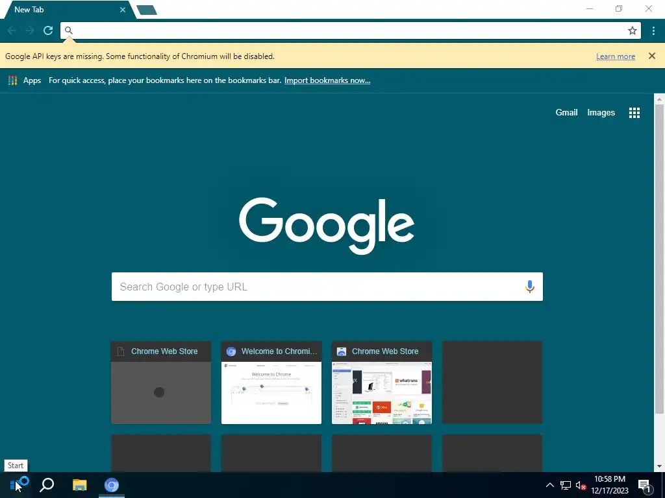The height and width of the screenshot is (498, 665).
Task: Click the Google logo
Action: click(x=327, y=225)
